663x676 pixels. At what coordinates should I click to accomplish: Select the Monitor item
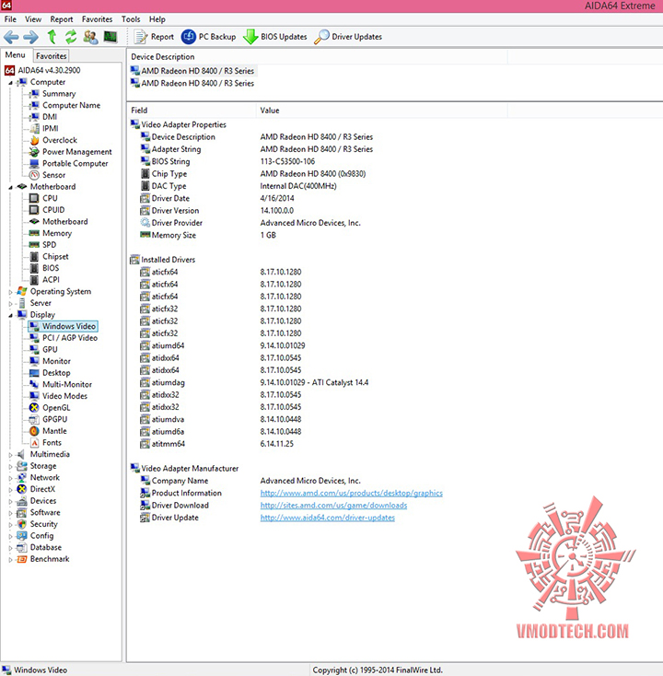click(x=56, y=361)
